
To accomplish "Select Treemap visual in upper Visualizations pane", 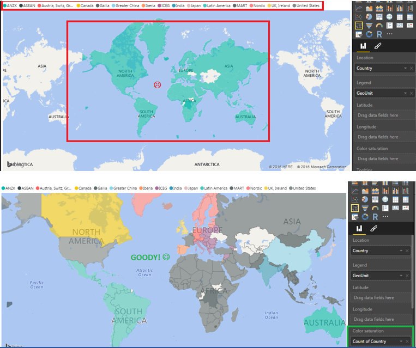I will coord(379,17).
